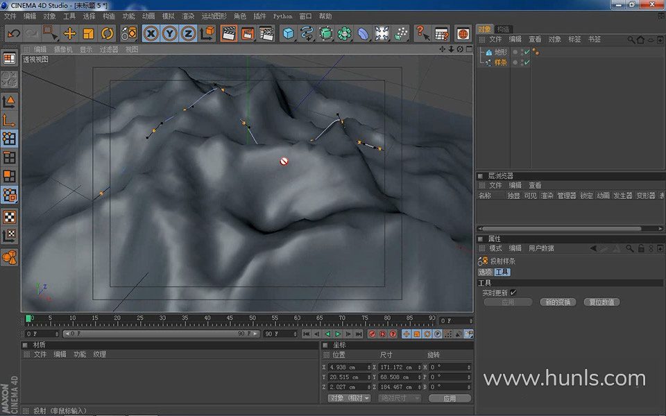The height and width of the screenshot is (416, 666).
Task: Open the cube primitive object tool
Action: pos(288,33)
